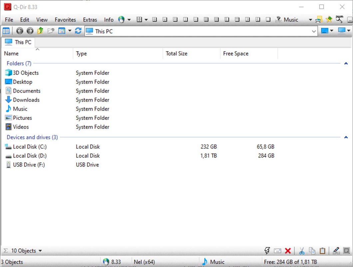This screenshot has width=353, height=267.
Task: Collapse the Devices and drives group
Action: click(x=346, y=137)
